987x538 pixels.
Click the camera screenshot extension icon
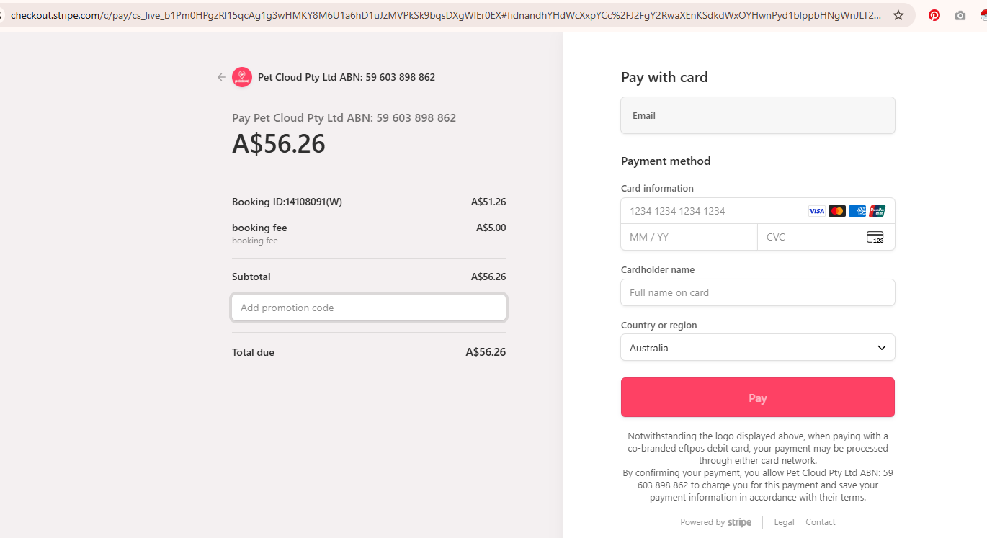[960, 15]
